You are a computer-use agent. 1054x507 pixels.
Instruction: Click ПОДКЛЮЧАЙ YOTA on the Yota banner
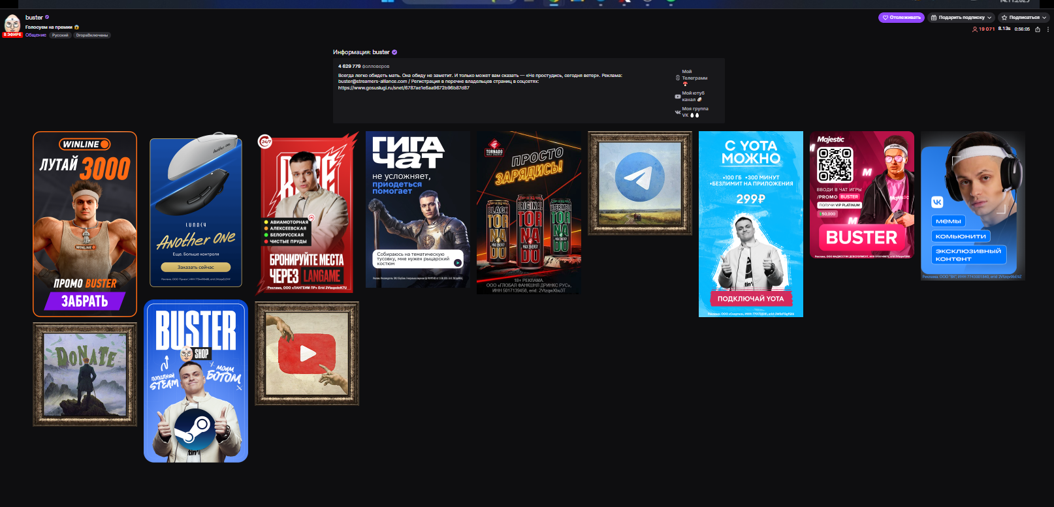(x=751, y=299)
